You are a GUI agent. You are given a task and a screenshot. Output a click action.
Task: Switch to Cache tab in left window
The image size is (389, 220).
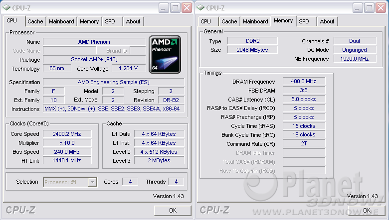point(35,21)
